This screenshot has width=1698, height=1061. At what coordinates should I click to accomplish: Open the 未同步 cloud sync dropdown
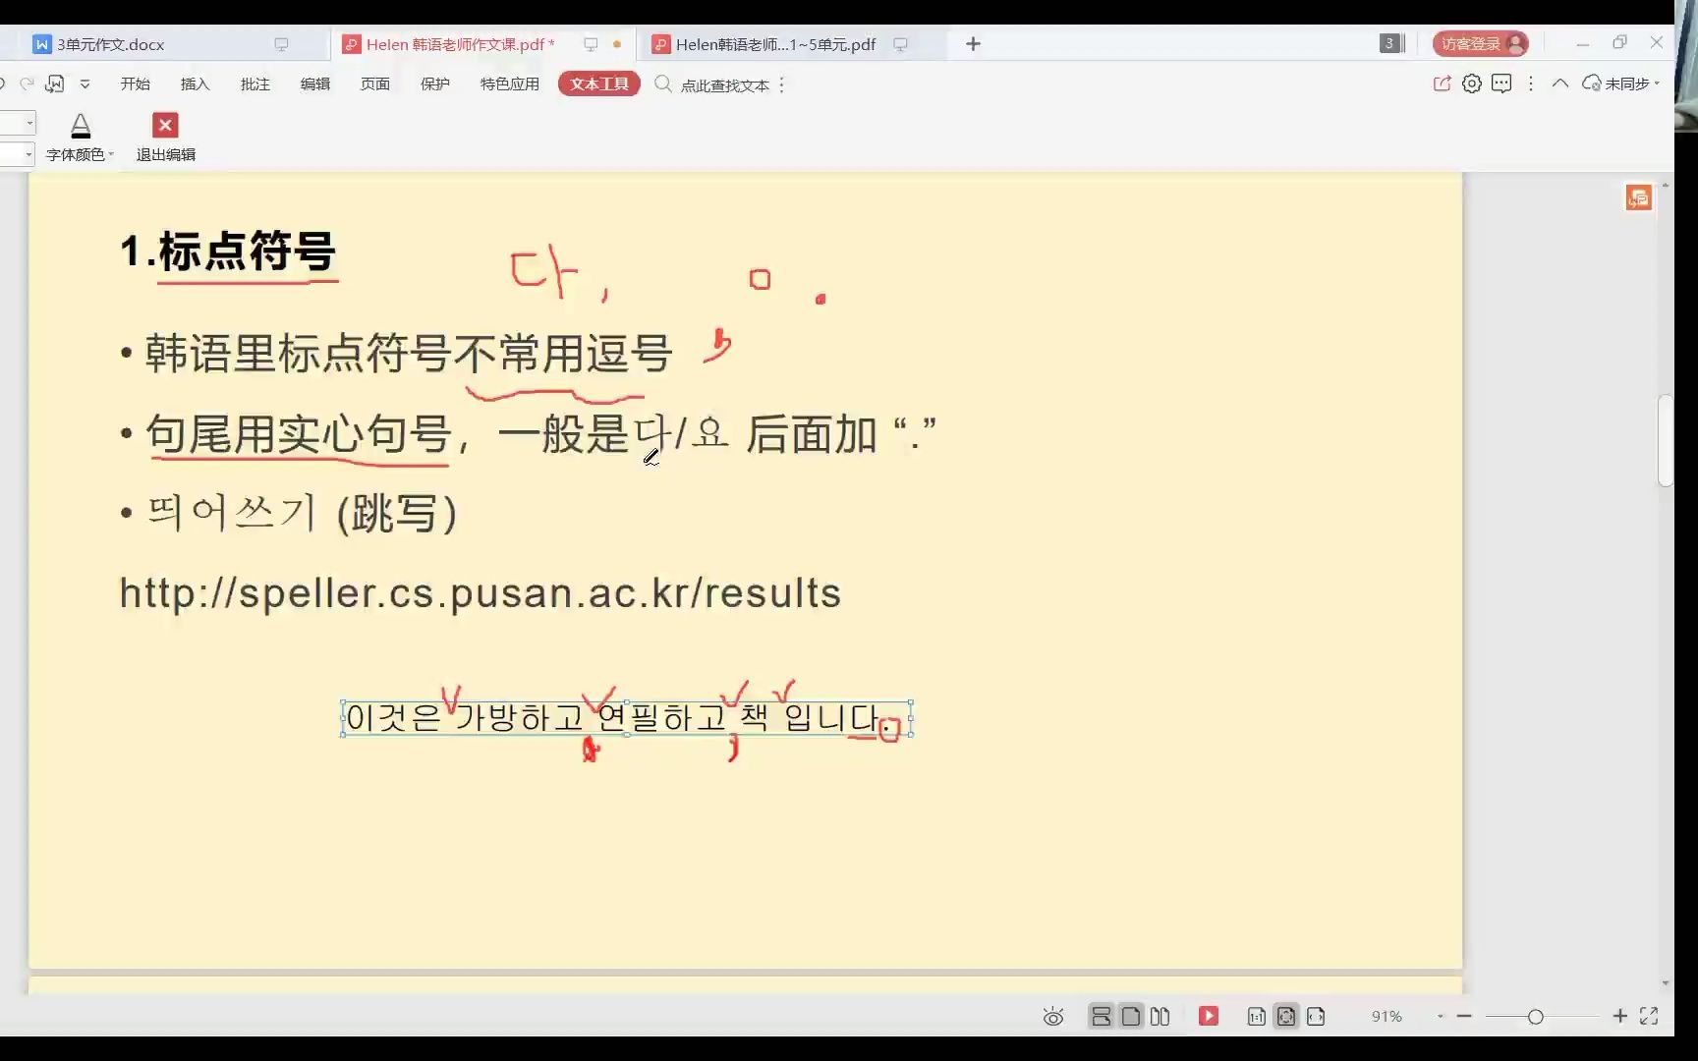coord(1620,84)
